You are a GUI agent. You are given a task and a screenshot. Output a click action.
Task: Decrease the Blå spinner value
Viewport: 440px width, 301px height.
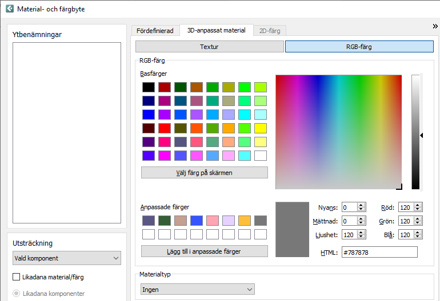click(418, 237)
